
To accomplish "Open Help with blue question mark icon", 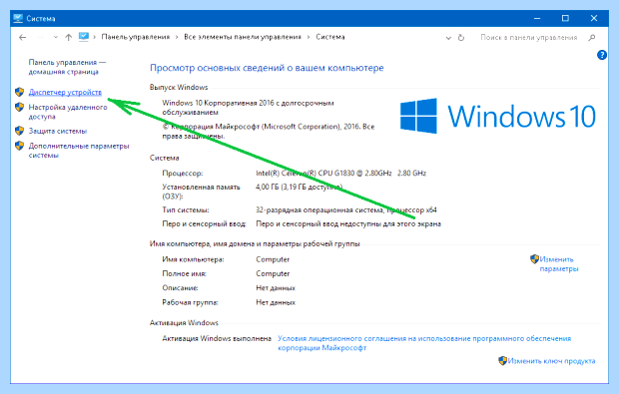I will 602,55.
